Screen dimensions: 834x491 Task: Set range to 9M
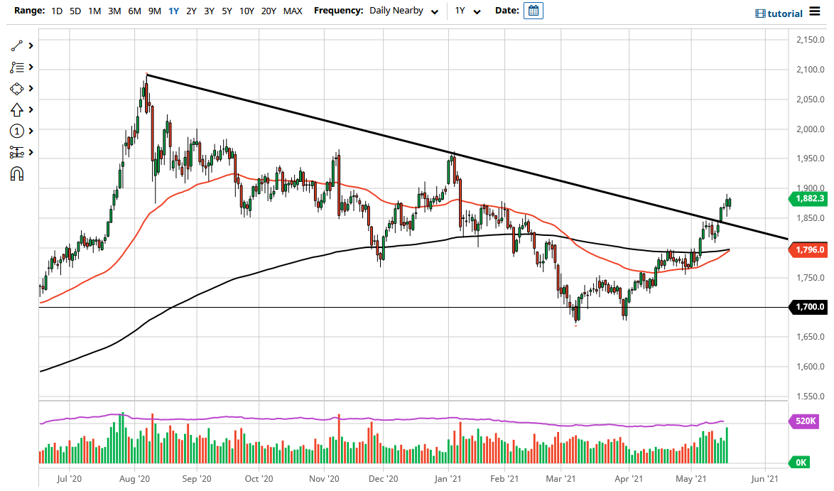click(x=154, y=11)
